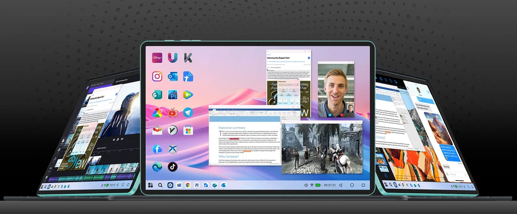Image resolution: width=517 pixels, height=214 pixels.
Task: Launch Chrome from the taskbar
Action: coord(188,185)
